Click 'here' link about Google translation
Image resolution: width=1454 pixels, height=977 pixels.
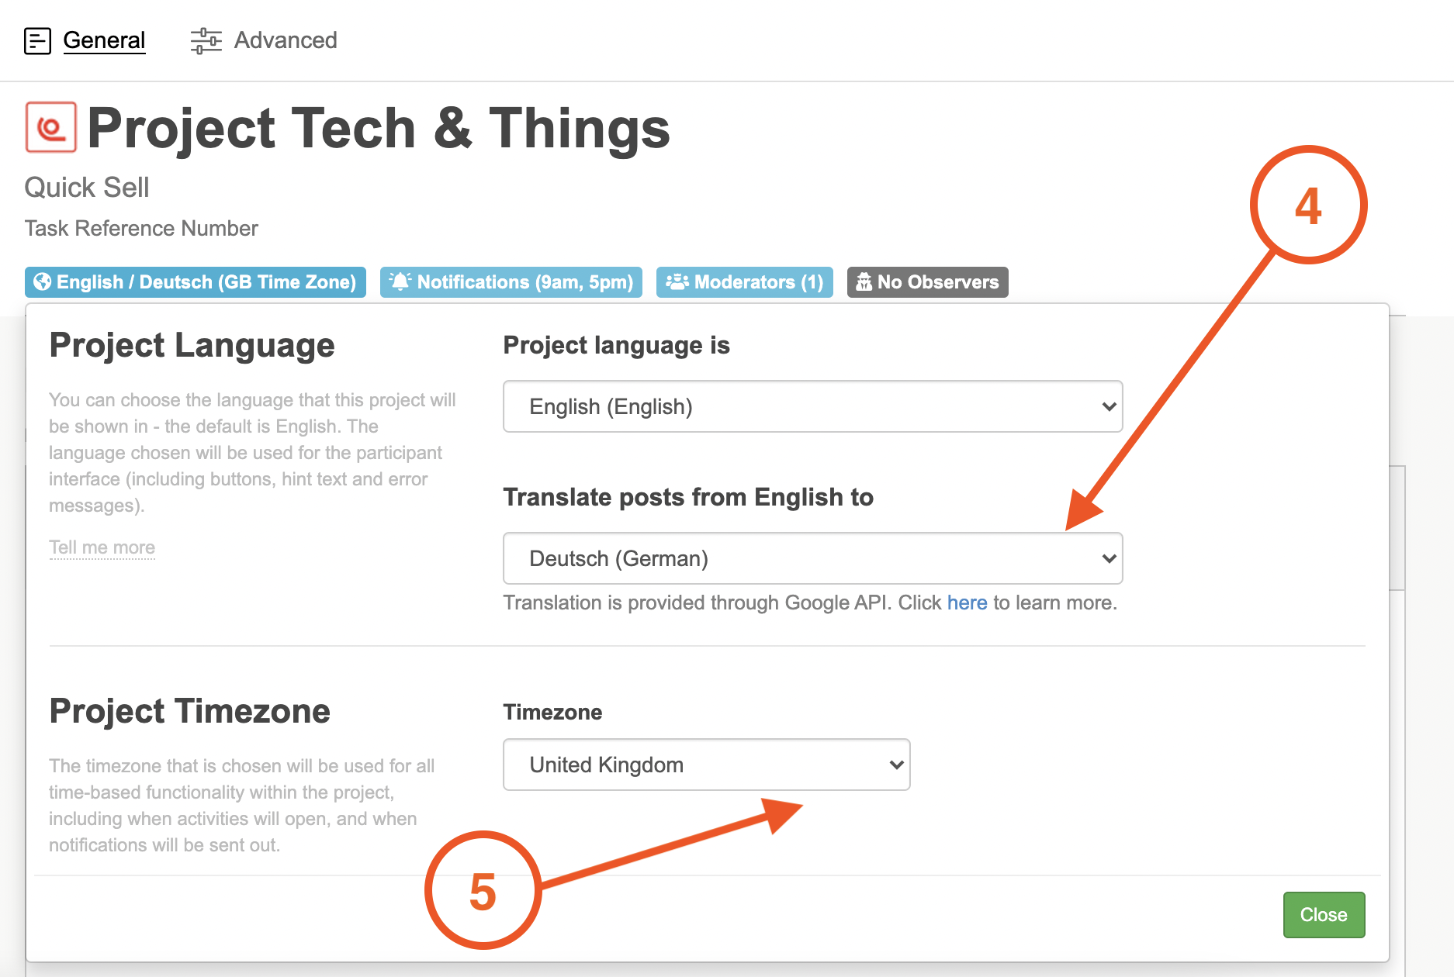[967, 602]
